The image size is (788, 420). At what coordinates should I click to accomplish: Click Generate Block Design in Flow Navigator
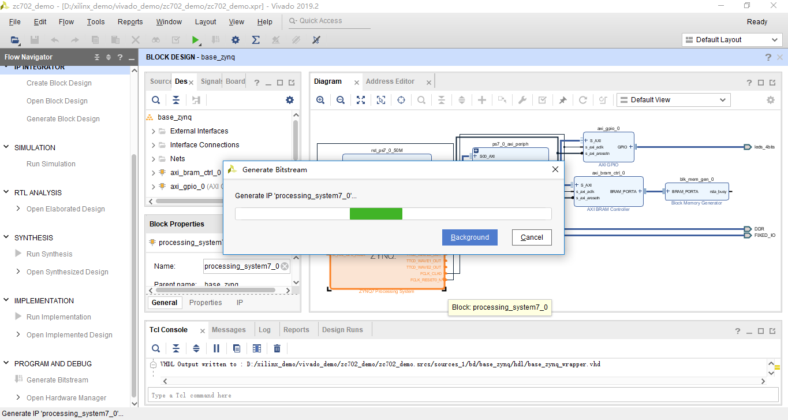click(63, 119)
